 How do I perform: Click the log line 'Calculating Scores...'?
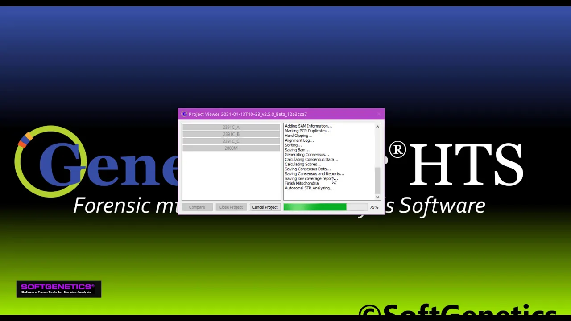[303, 164]
